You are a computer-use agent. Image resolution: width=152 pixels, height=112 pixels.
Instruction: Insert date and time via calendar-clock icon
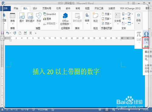click(x=129, y=19)
